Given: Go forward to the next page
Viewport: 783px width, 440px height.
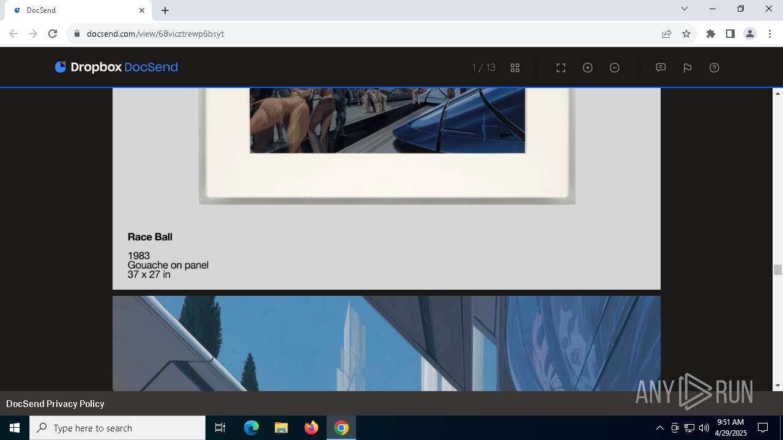Looking at the screenshot, I should 33,34.
